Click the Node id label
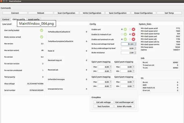The image size is (184, 123). coord(51,51)
